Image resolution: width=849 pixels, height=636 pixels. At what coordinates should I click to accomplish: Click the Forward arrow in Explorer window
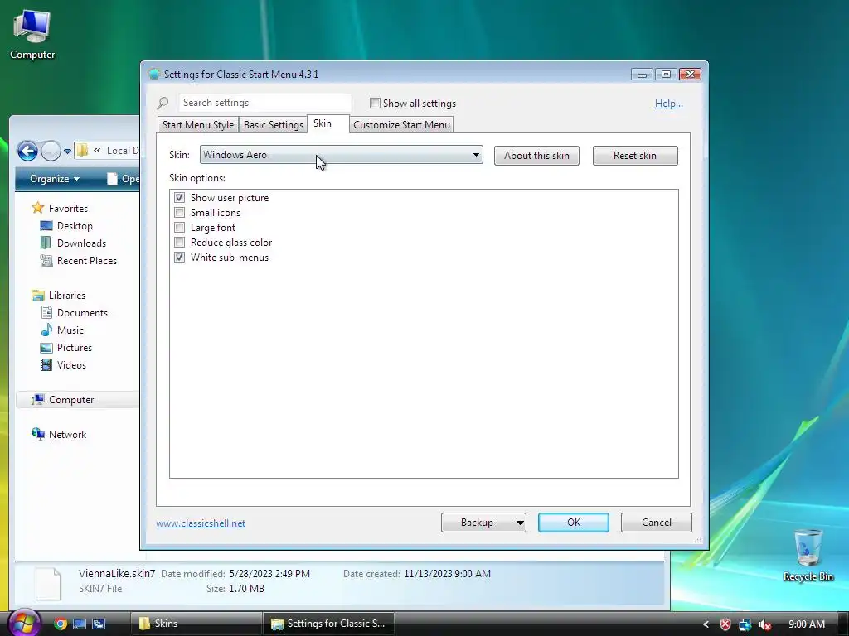click(51, 151)
